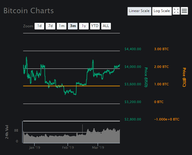Click the 3.00 BTC axis label
Screen dimensions: 192x155
click(161, 49)
